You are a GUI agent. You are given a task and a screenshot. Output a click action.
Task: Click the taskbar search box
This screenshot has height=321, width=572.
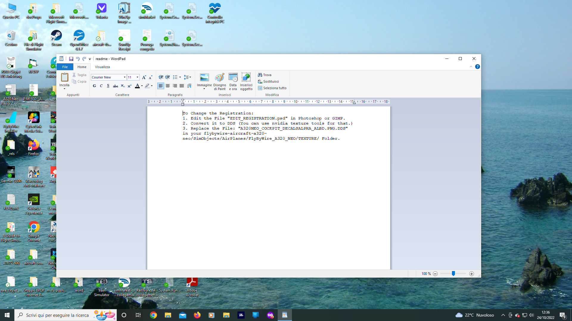(x=65, y=315)
